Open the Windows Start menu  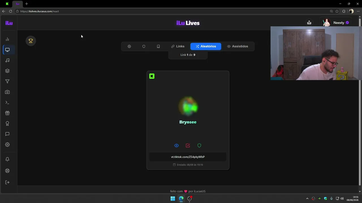click(x=173, y=198)
